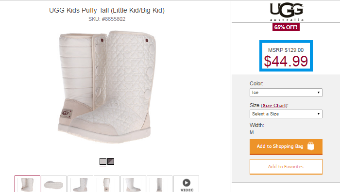Image resolution: width=340 pixels, height=192 pixels.
Task: Click the $44.99 sale price box
Action: tap(286, 56)
